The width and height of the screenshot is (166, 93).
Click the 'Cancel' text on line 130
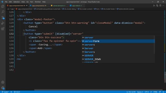pos(33,27)
